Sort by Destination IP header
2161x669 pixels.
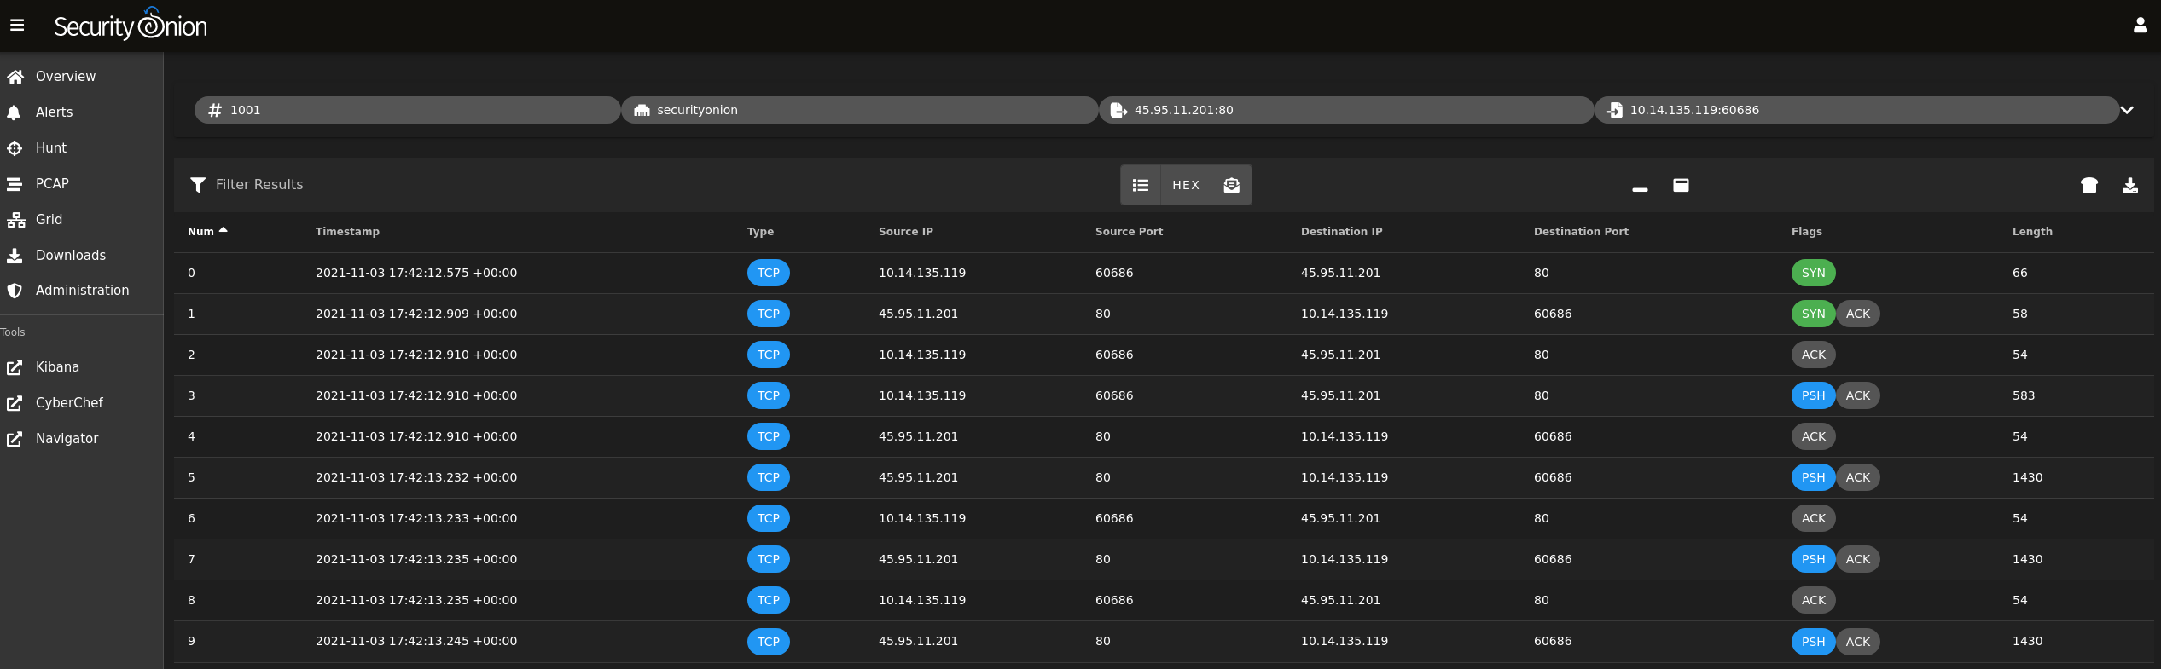[1341, 231]
